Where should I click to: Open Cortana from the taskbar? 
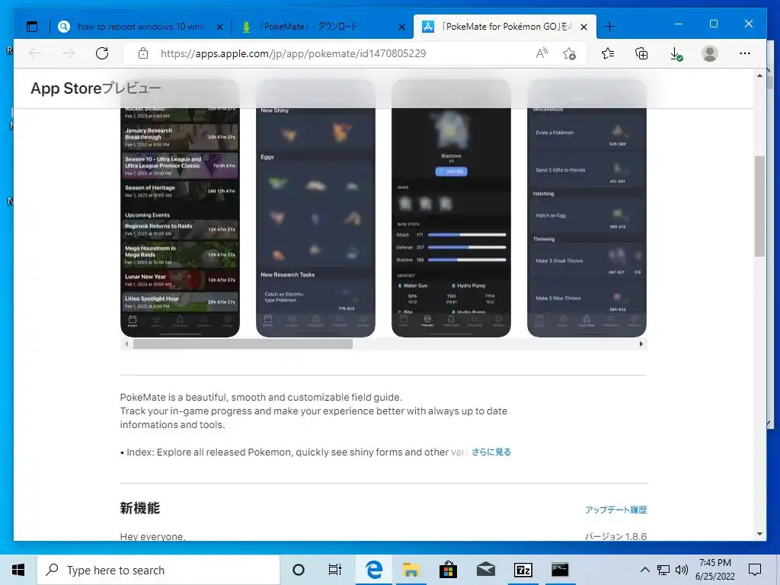(x=299, y=570)
